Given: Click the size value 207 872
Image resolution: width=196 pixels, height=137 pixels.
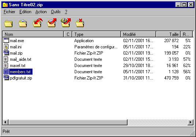Looking at the screenshot, I should click(171, 41).
